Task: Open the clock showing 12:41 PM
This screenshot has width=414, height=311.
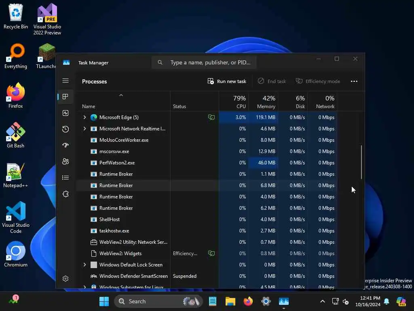Action: pos(368,301)
